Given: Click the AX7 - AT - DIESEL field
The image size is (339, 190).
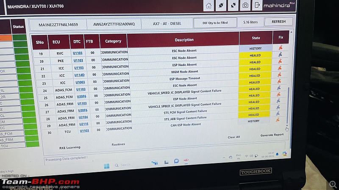Looking at the screenshot, I should point(167,24).
